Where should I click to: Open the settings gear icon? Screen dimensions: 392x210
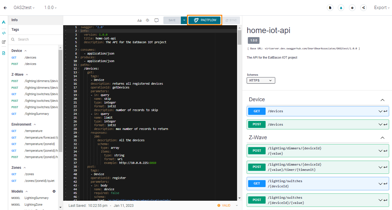[352, 8]
